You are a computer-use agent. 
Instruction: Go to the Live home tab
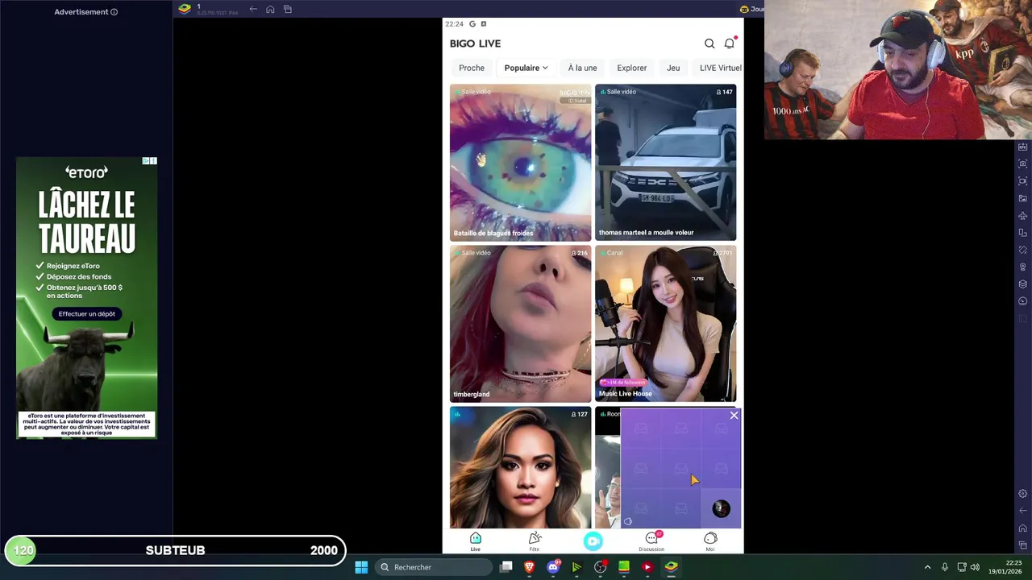[475, 541]
